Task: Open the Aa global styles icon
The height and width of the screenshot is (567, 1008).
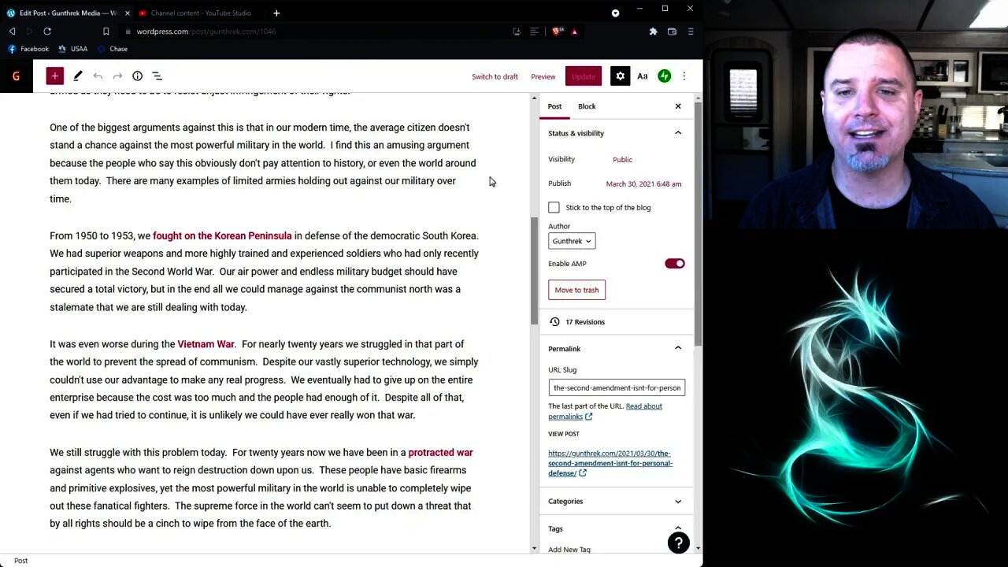Action: [643, 76]
